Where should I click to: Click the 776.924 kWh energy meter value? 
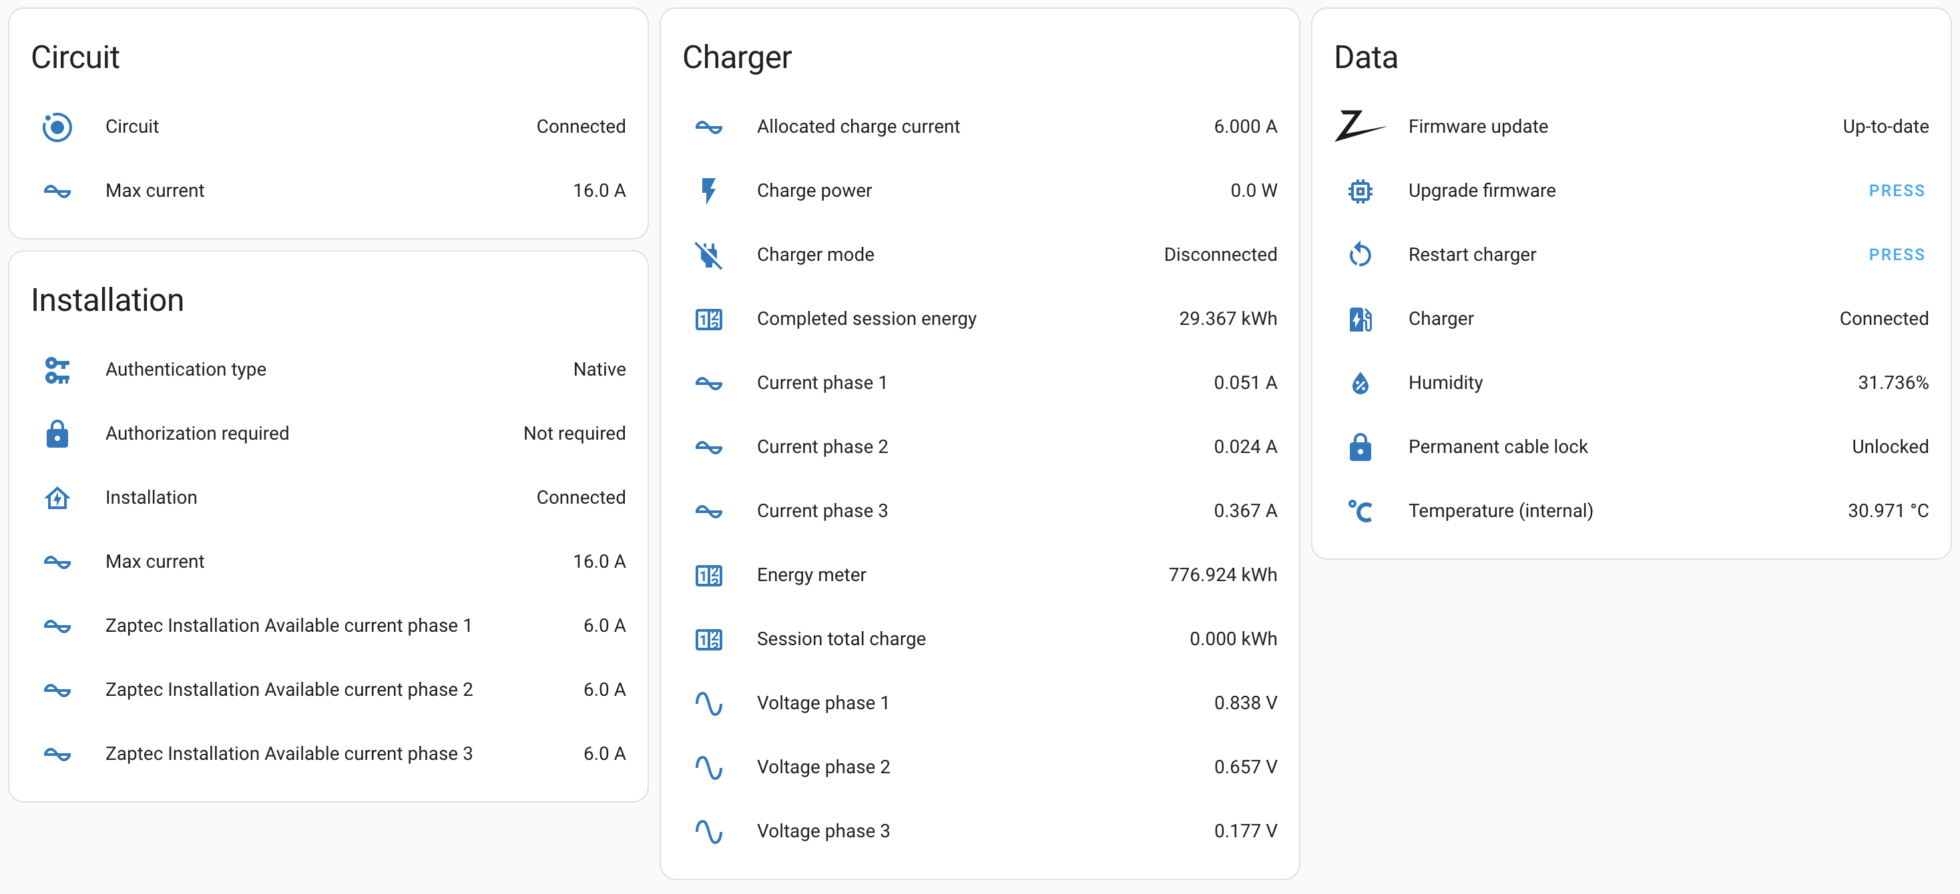(1222, 574)
